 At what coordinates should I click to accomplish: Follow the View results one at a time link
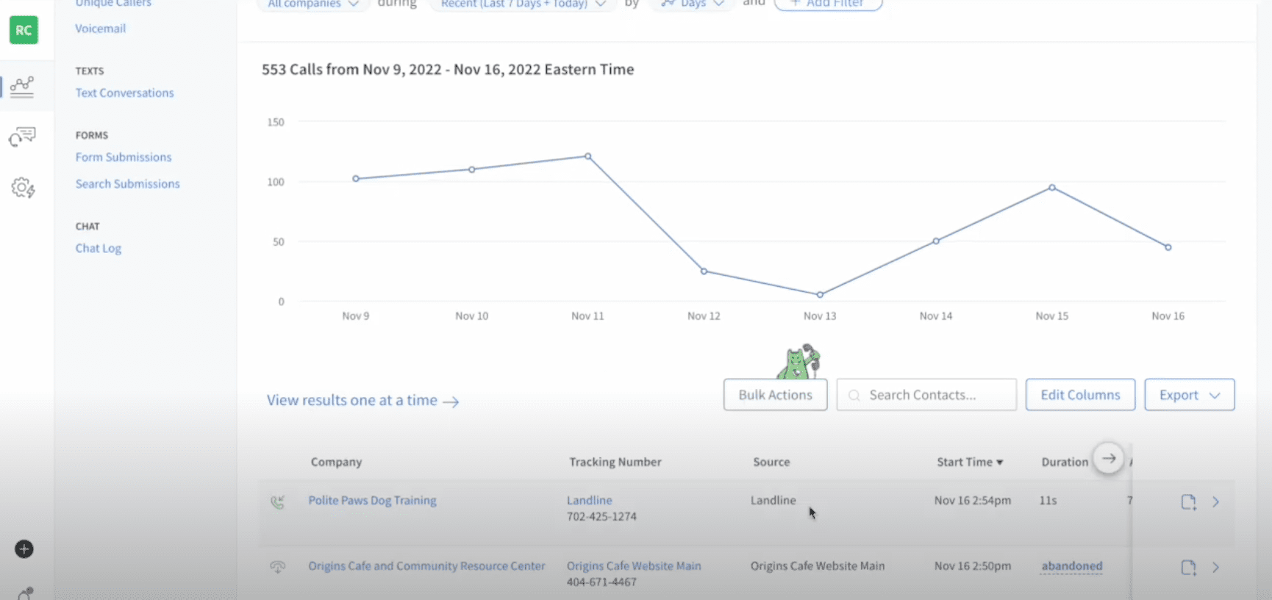362,401
